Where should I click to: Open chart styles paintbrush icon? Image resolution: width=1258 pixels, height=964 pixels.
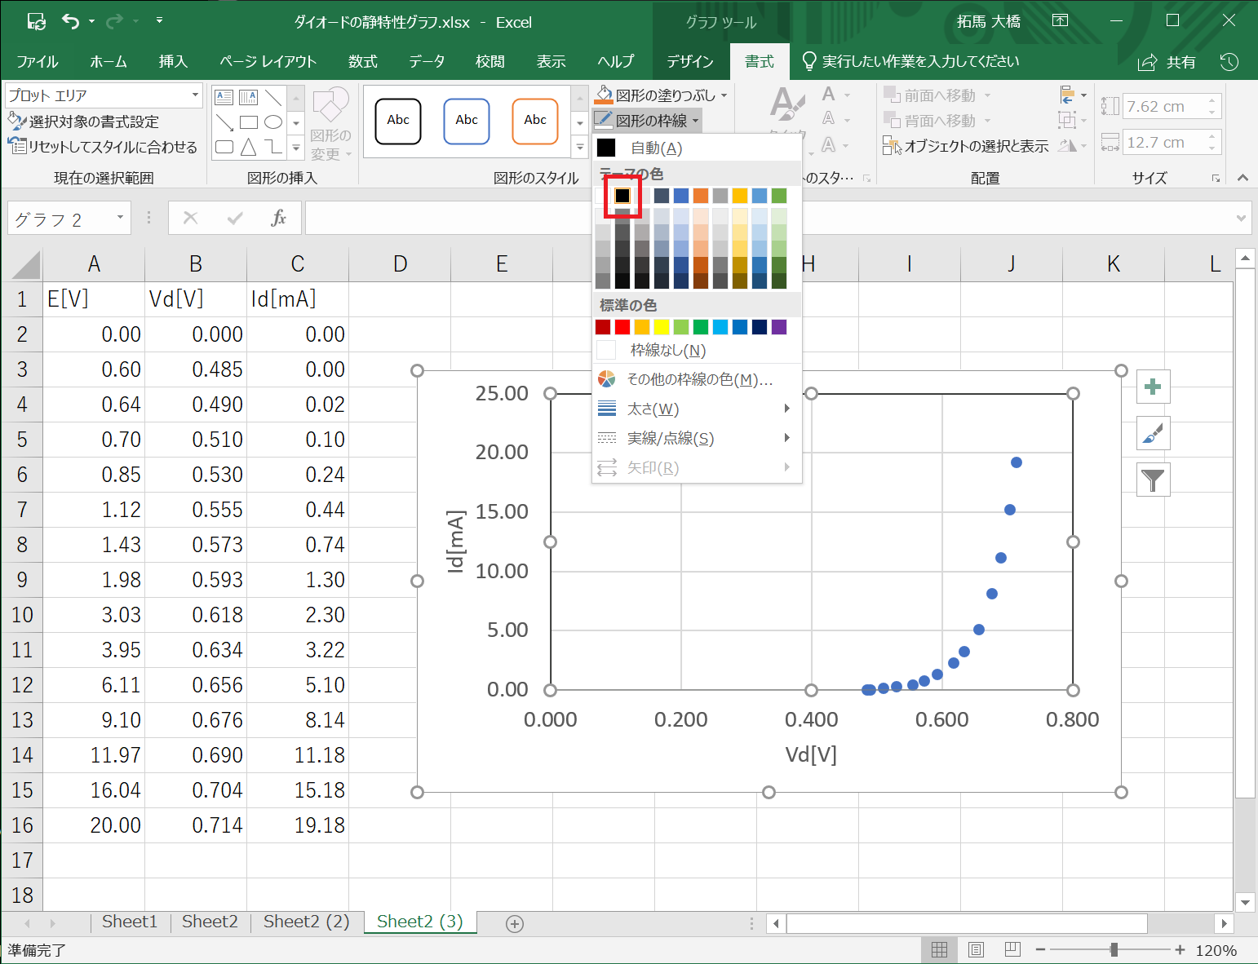(1153, 433)
